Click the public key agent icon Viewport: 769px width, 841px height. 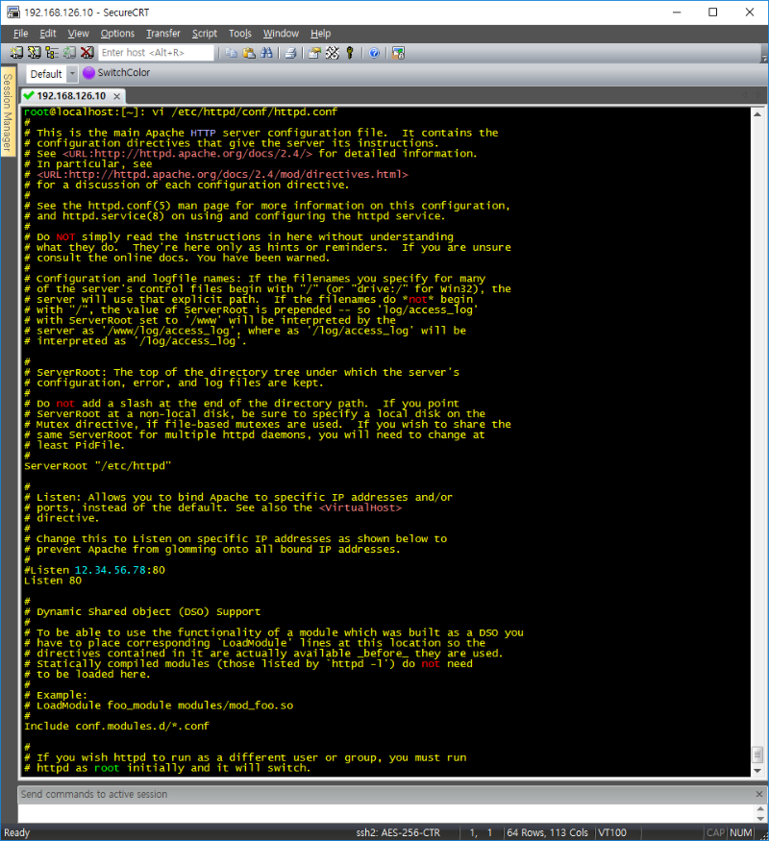(350, 53)
